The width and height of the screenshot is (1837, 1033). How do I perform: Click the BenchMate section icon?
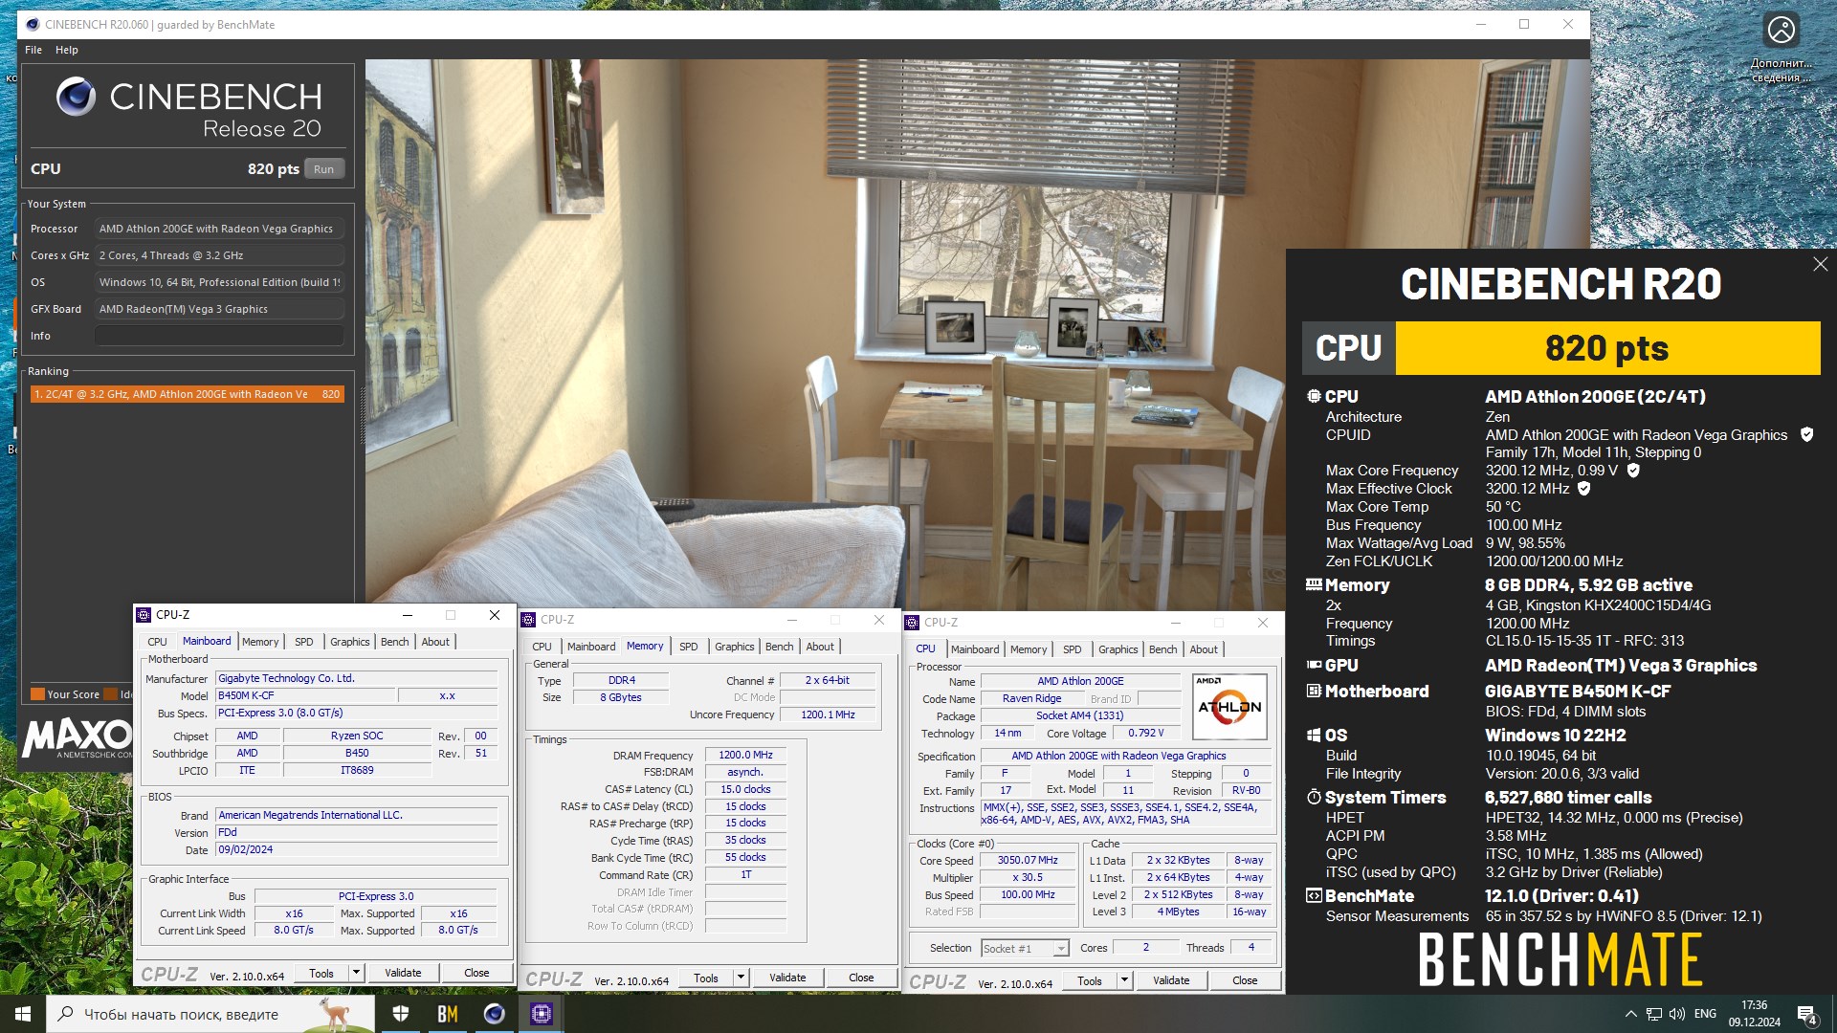pyautogui.click(x=1314, y=895)
